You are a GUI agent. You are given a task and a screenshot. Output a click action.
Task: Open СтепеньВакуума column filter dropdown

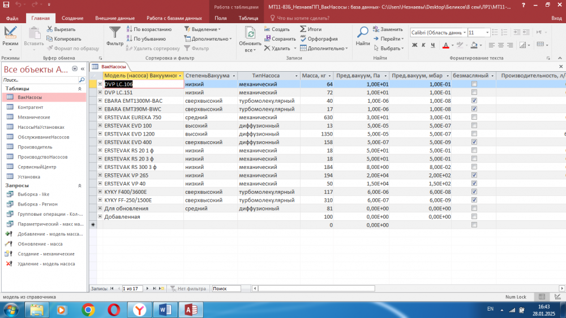coord(233,76)
